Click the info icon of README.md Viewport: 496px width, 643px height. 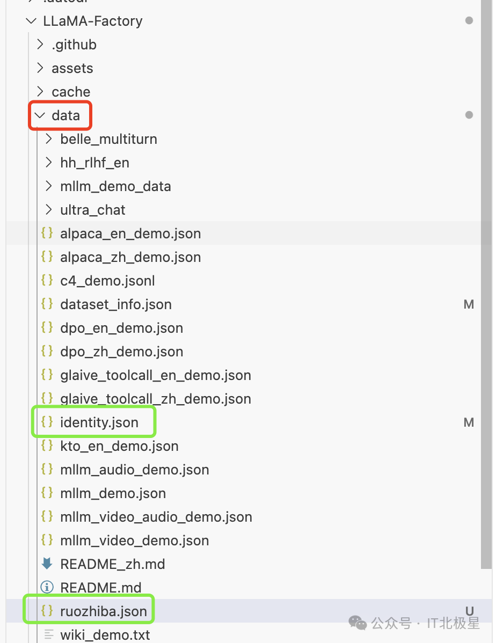coord(47,587)
